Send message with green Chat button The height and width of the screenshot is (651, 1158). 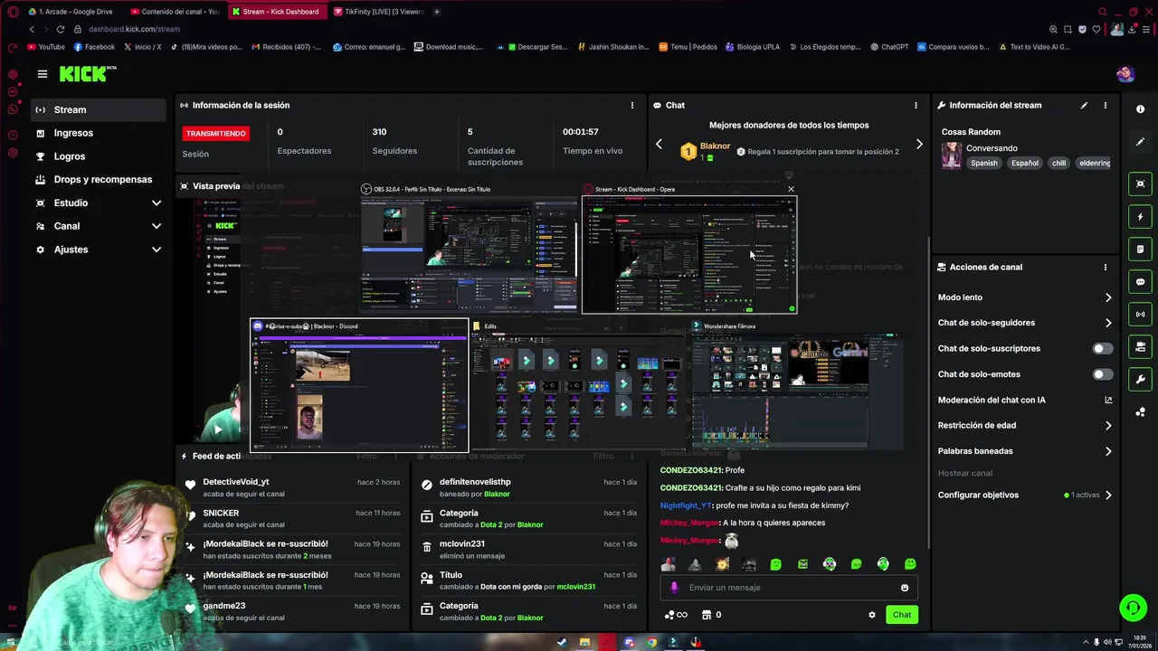902,615
